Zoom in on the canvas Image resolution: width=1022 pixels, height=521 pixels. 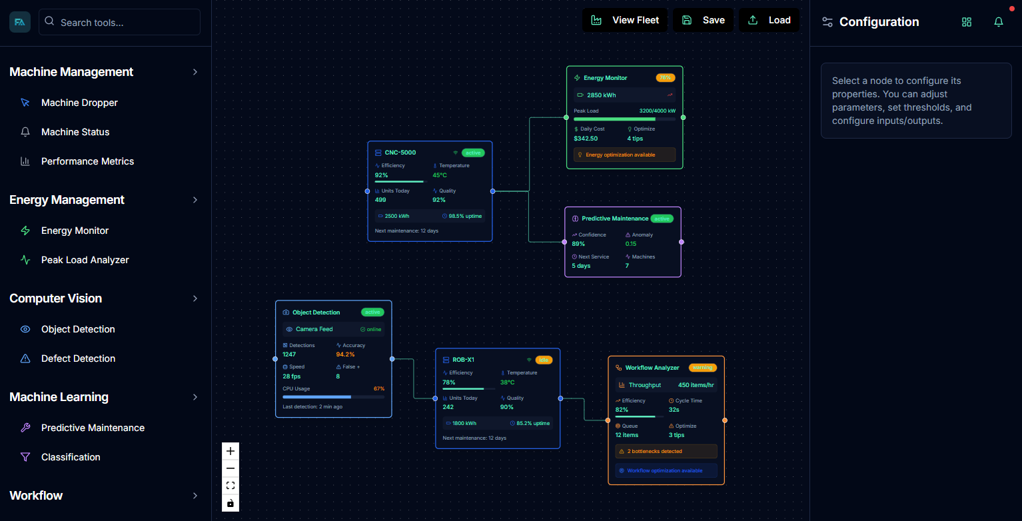point(231,451)
